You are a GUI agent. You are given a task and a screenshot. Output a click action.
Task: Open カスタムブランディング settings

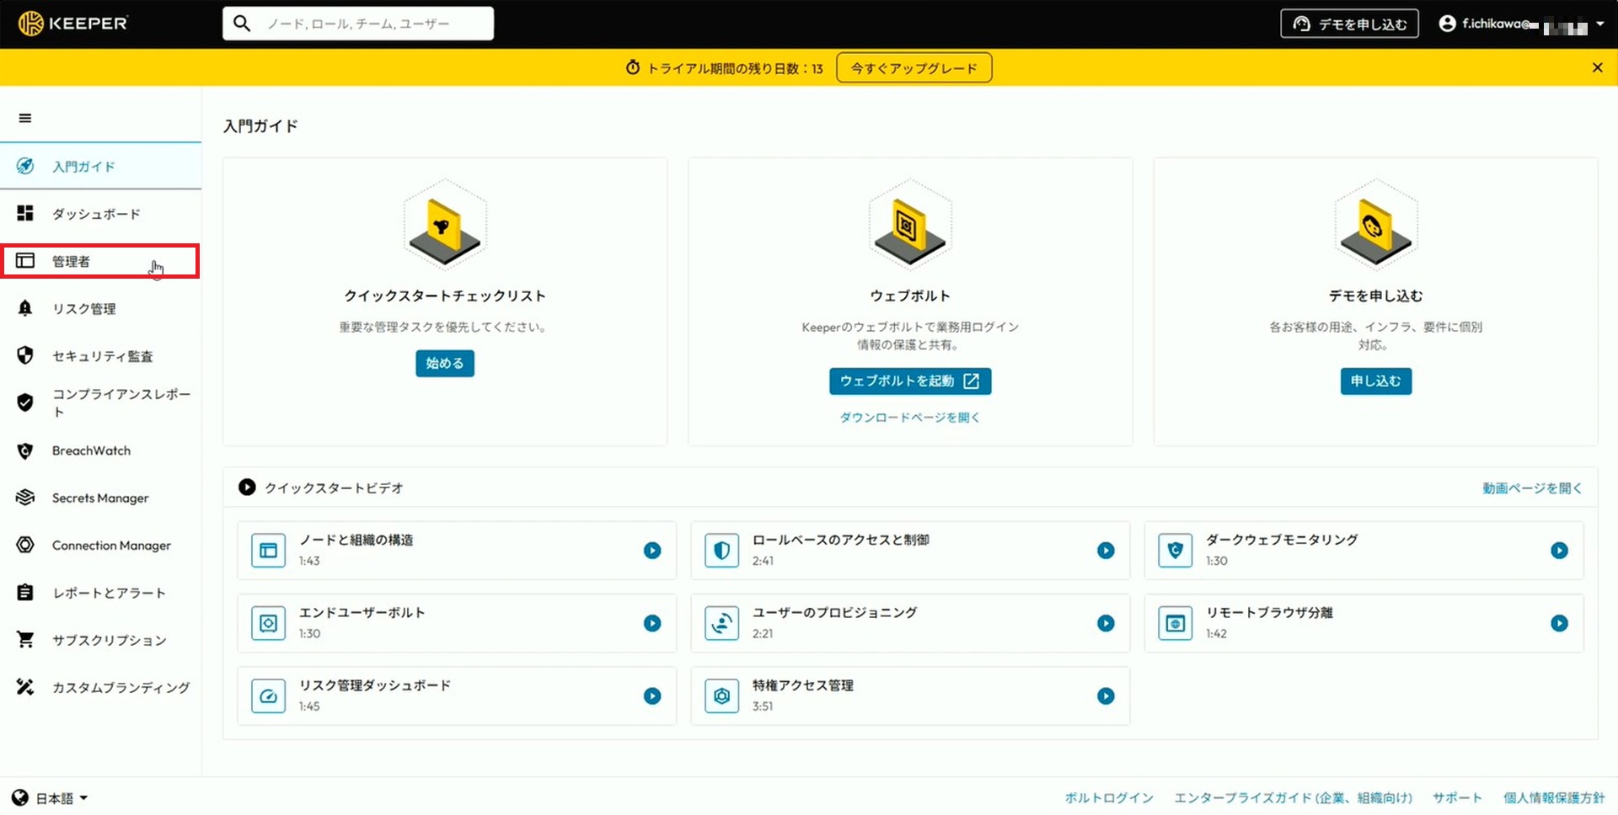121,687
